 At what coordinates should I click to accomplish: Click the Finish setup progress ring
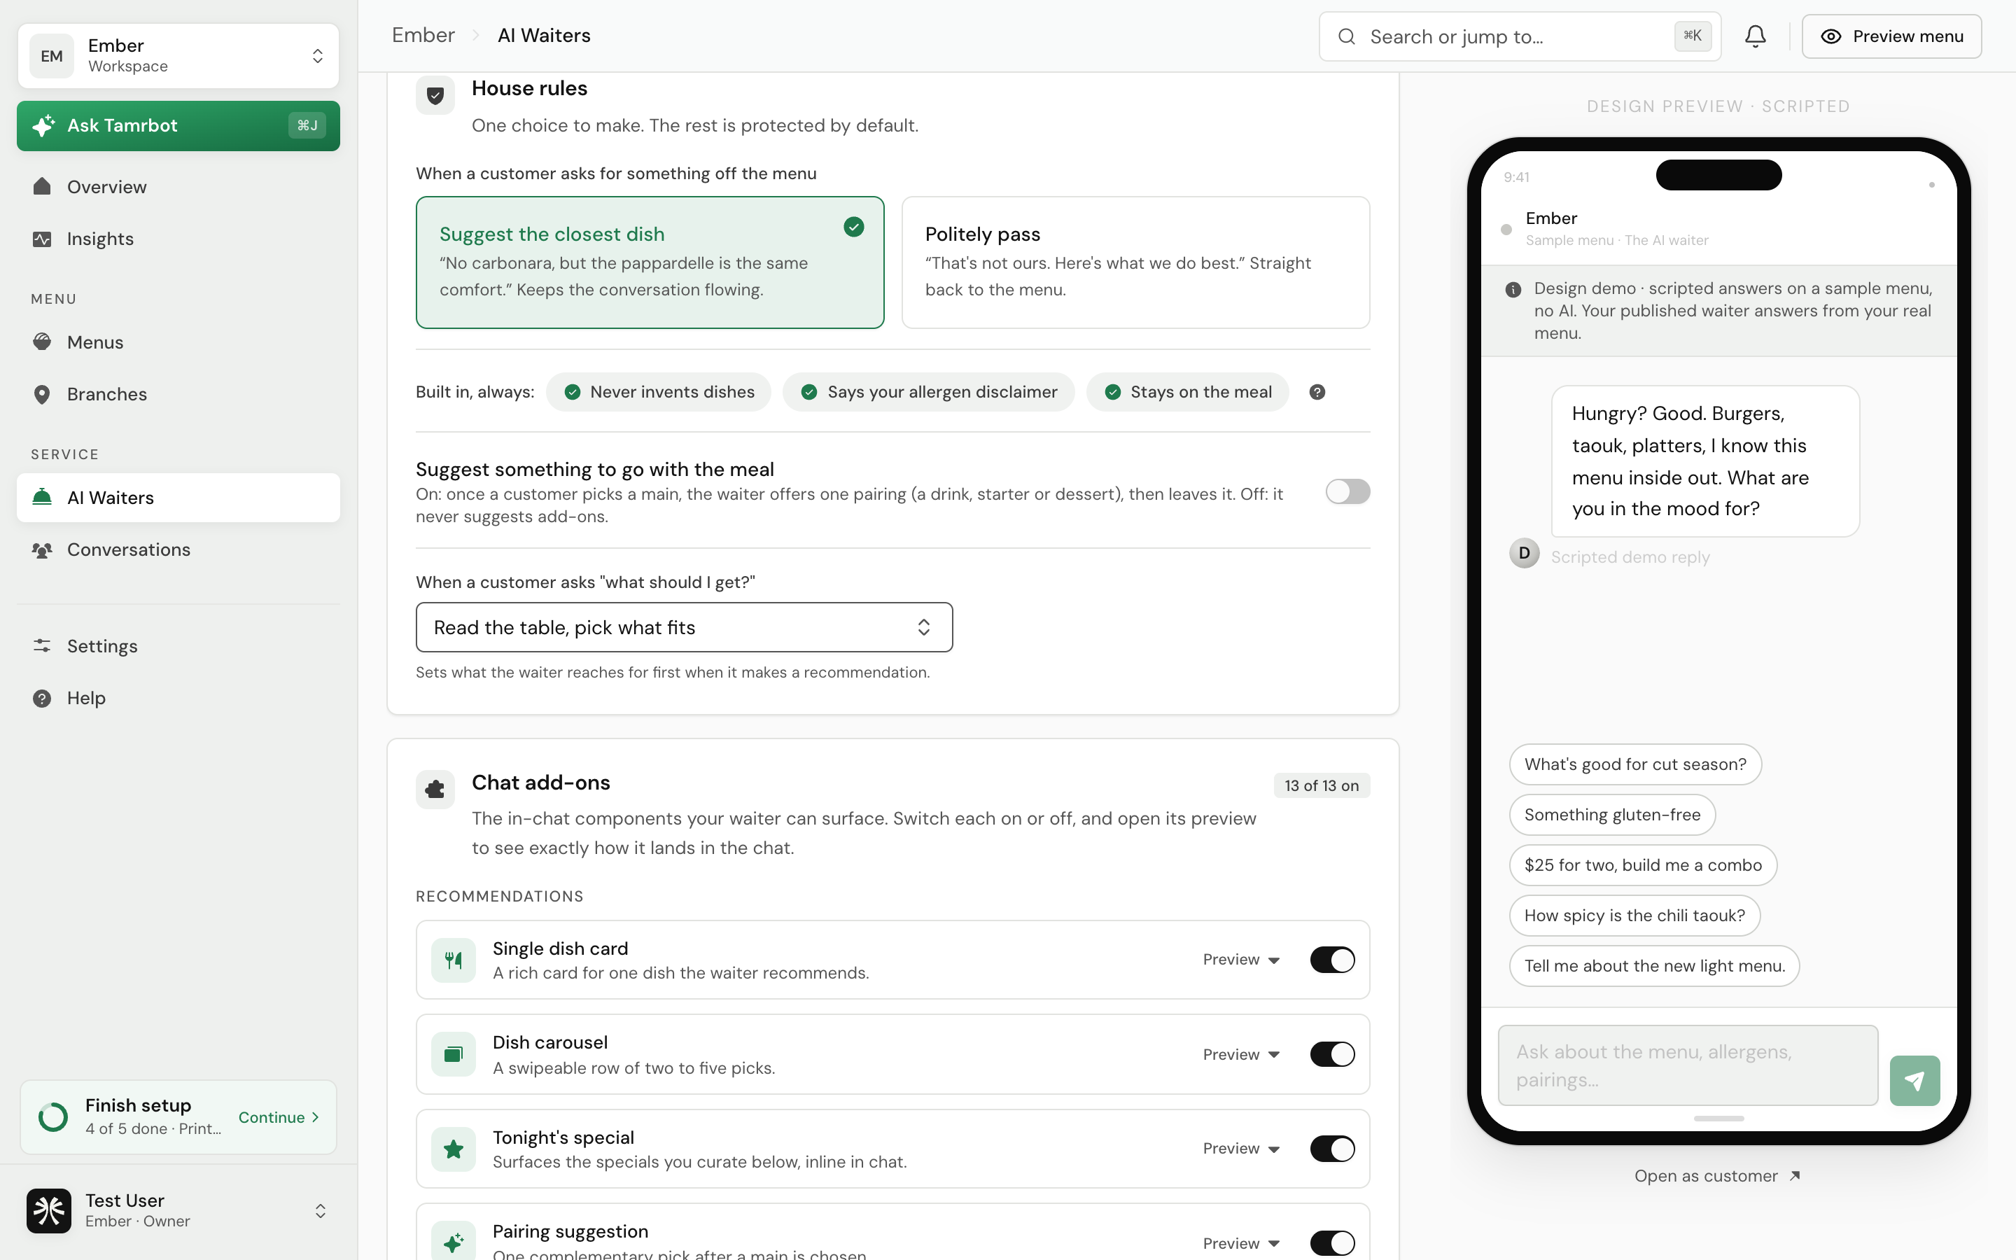click(x=53, y=1116)
